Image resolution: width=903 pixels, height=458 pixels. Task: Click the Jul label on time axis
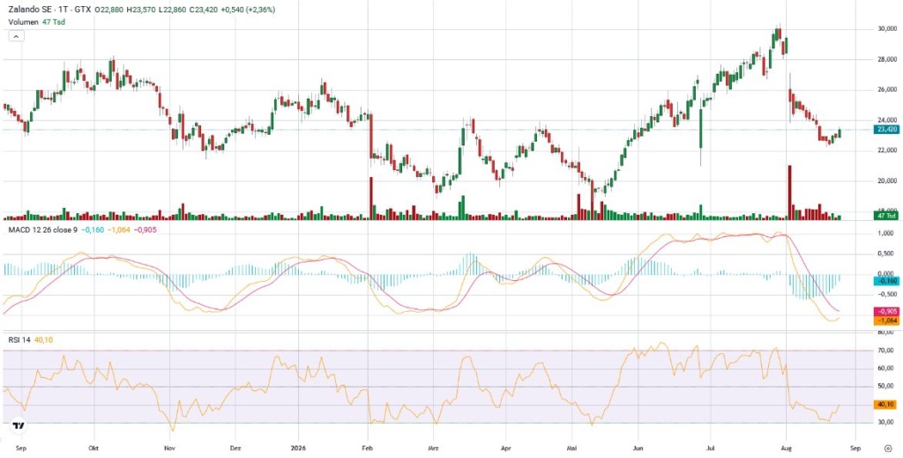point(711,447)
